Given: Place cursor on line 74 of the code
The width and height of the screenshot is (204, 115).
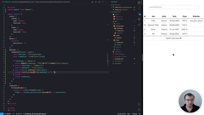Looking at the screenshot, I should tap(58, 72).
